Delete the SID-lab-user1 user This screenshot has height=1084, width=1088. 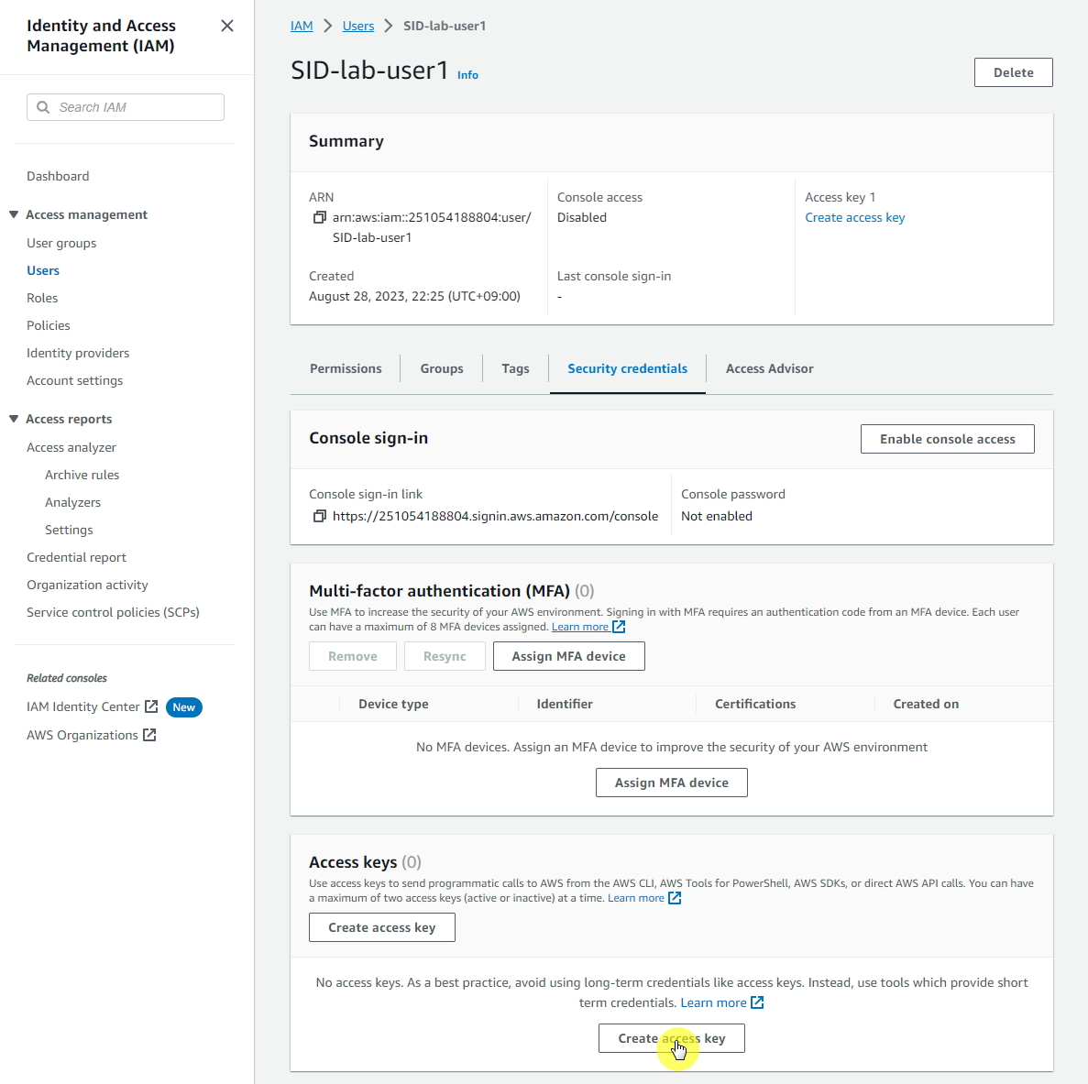click(1013, 72)
